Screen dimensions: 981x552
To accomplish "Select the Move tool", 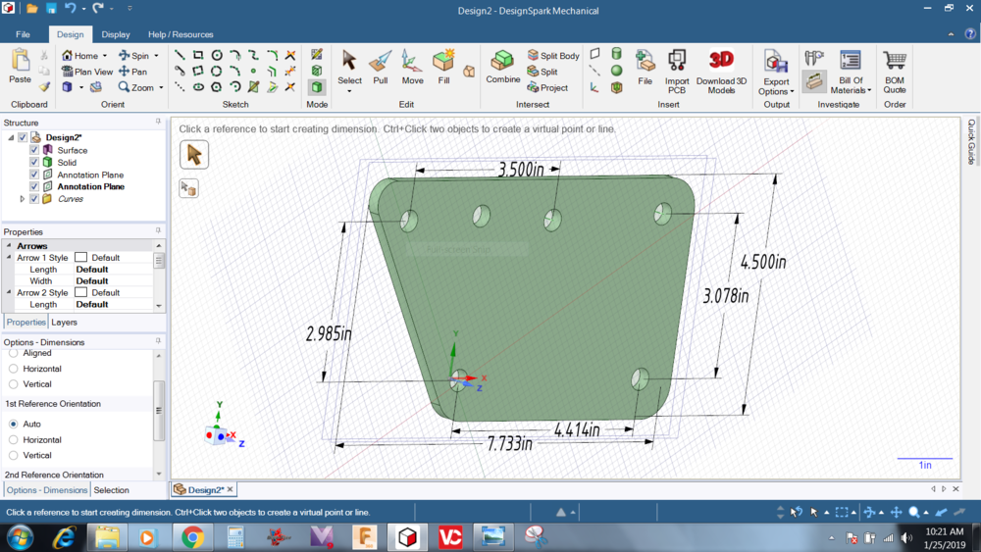I will pyautogui.click(x=412, y=67).
